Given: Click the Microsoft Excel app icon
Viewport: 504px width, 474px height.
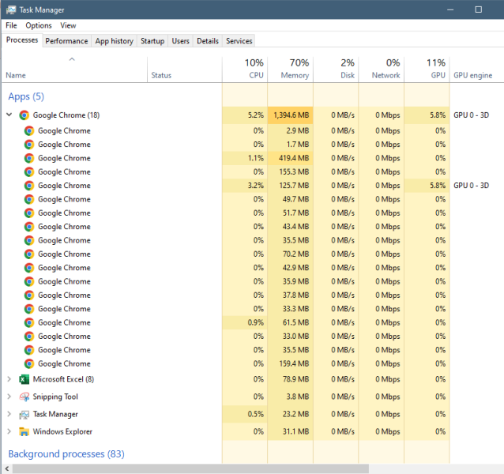Looking at the screenshot, I should (24, 379).
